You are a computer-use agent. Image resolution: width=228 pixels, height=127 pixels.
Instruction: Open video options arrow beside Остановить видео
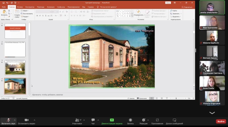click(34, 120)
